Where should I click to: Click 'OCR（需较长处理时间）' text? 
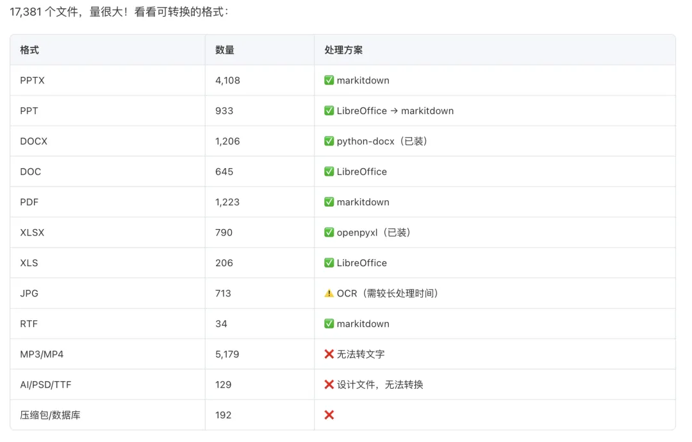pyautogui.click(x=388, y=293)
